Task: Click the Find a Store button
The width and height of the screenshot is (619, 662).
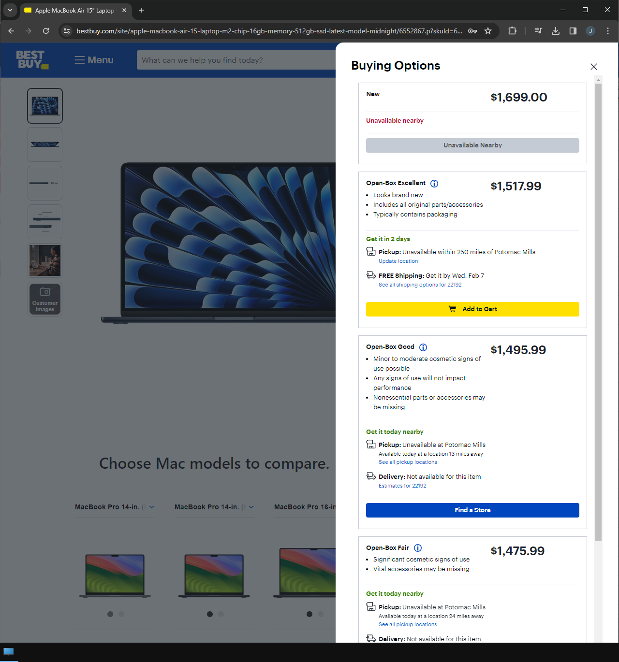Action: point(472,510)
